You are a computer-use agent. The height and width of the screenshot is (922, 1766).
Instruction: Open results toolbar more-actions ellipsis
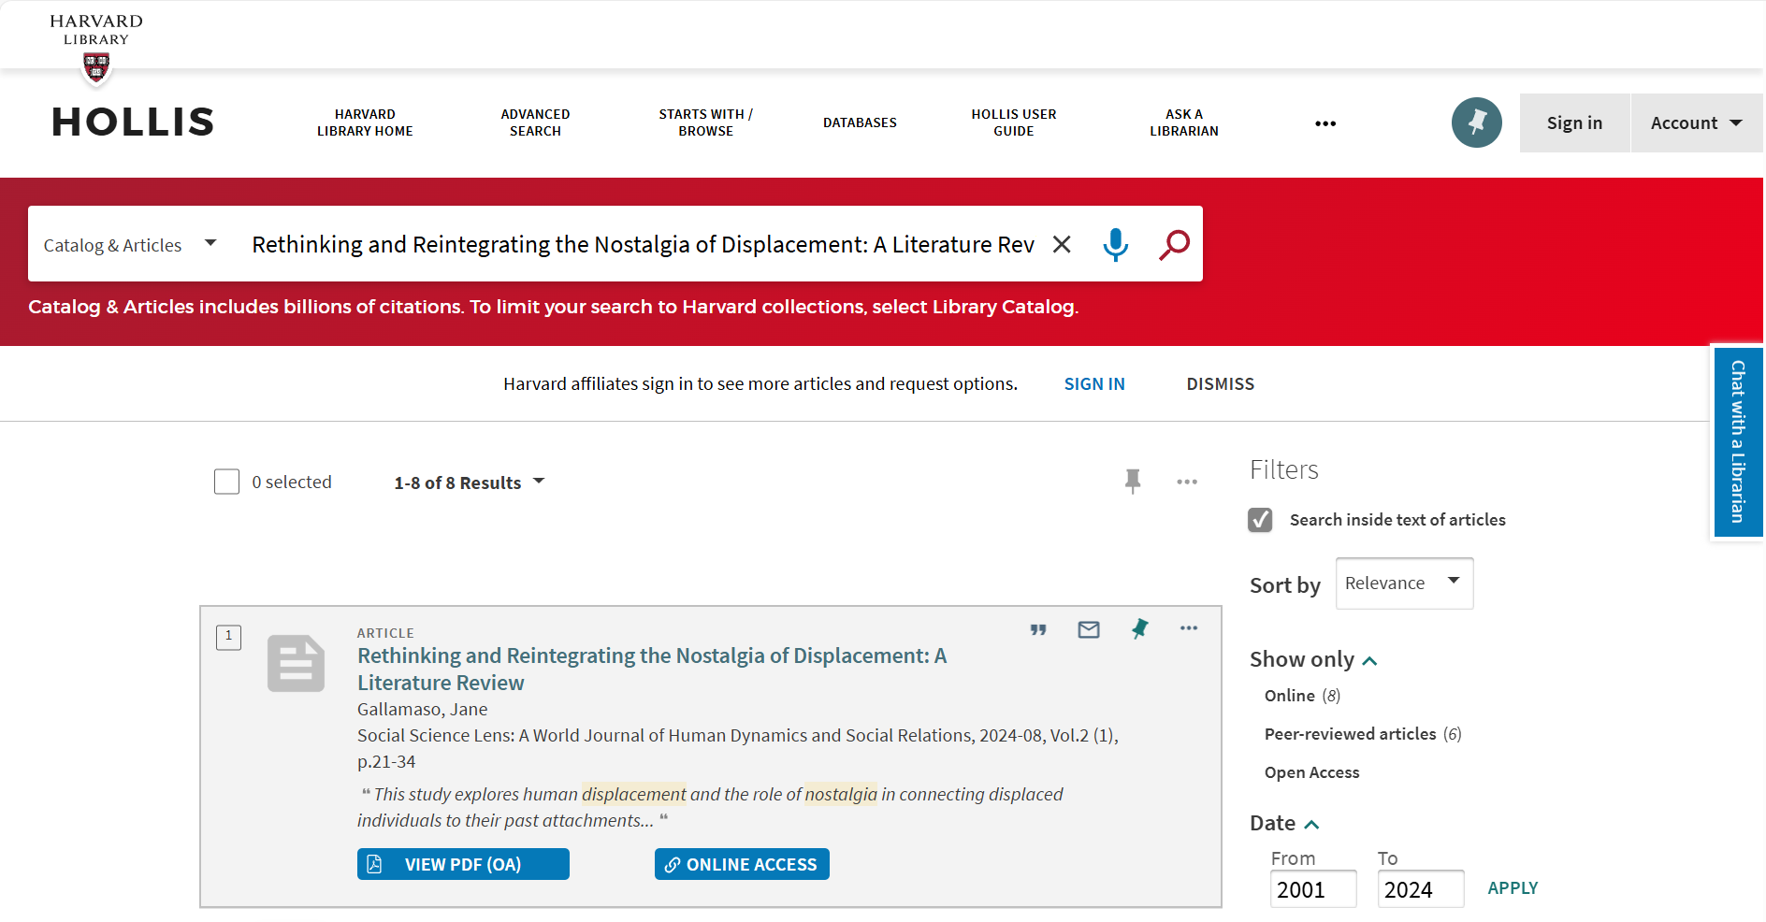click(x=1187, y=482)
